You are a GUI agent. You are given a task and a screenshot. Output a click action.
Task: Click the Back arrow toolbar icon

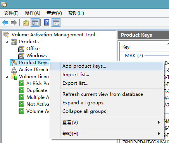coord(5,23)
